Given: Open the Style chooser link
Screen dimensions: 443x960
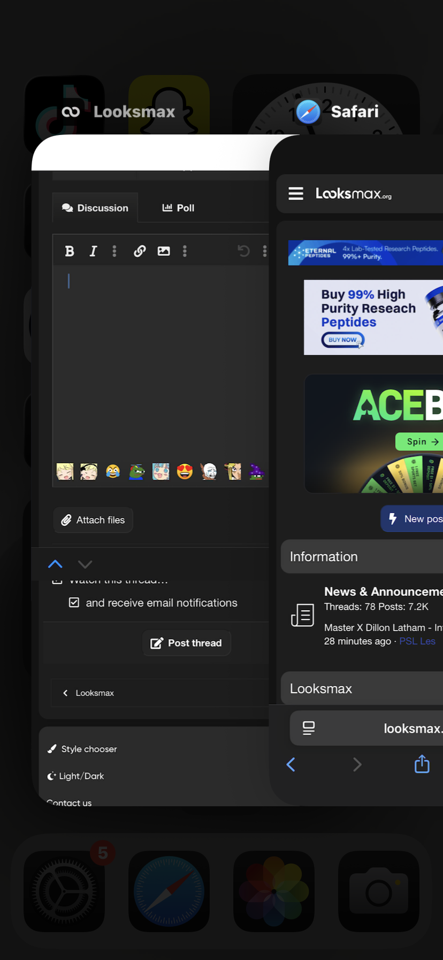Looking at the screenshot, I should tap(82, 749).
